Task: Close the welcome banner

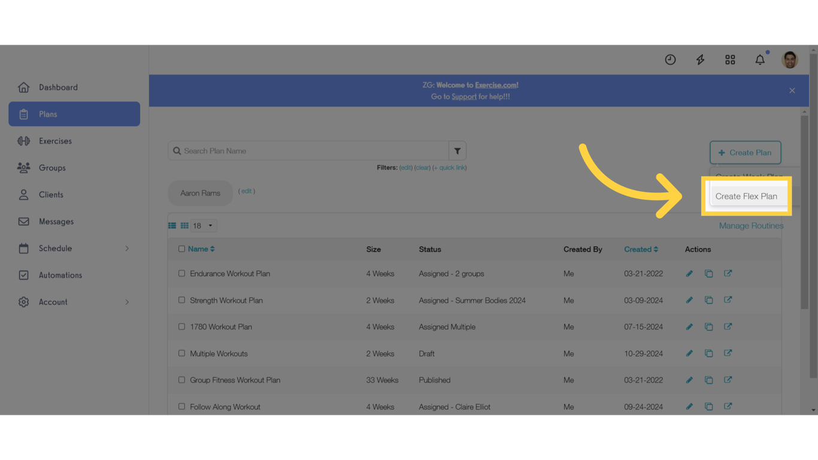Action: coord(792,90)
